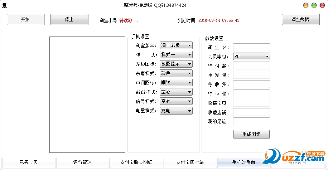Viewport: 328px width, 170px height.
Task: Switch to the 评价管理 tab
Action: pos(83,162)
